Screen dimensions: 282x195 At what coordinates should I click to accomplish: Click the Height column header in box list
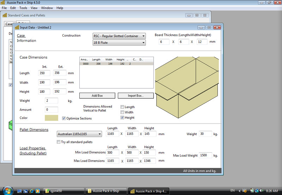120,59
